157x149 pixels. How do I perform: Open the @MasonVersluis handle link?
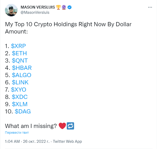pyautogui.click(x=35, y=12)
